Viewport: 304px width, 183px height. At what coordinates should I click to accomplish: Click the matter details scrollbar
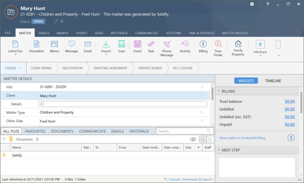coord(212,94)
